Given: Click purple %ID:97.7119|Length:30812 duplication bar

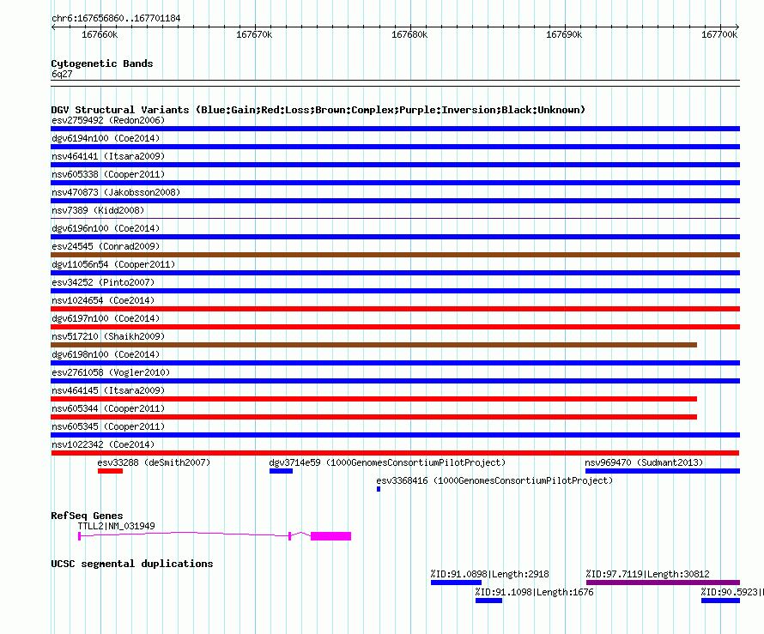Looking at the screenshot, I should 664,583.
